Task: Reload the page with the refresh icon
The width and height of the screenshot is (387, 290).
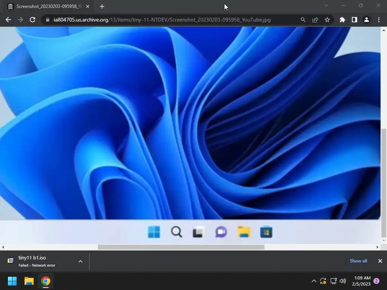Action: 33,20
